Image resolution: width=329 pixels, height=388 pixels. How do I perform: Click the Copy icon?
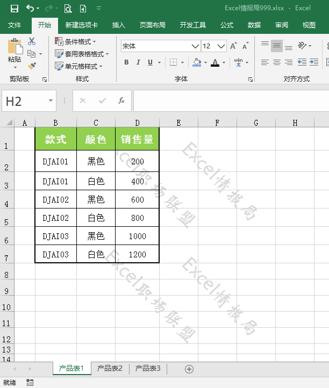[x=31, y=54]
